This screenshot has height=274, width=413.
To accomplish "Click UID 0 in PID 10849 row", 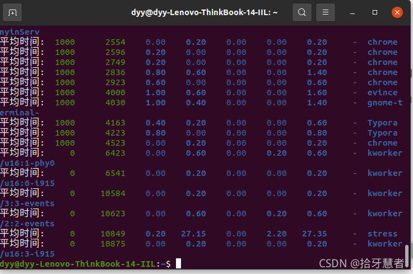I will (x=72, y=234).
